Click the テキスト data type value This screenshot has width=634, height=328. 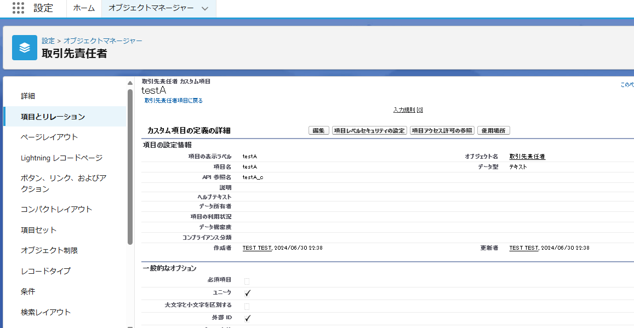click(x=518, y=166)
